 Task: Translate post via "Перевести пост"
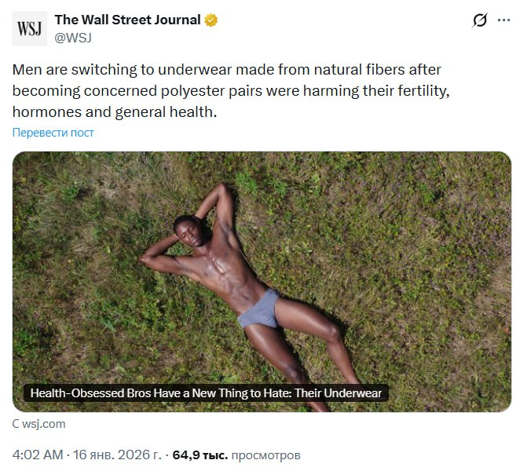[x=53, y=133]
